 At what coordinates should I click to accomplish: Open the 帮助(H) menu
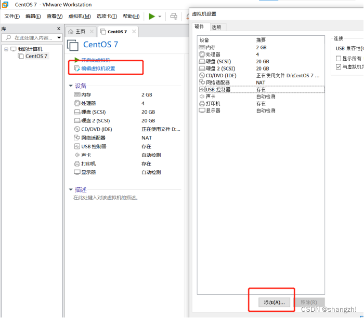coord(131,16)
